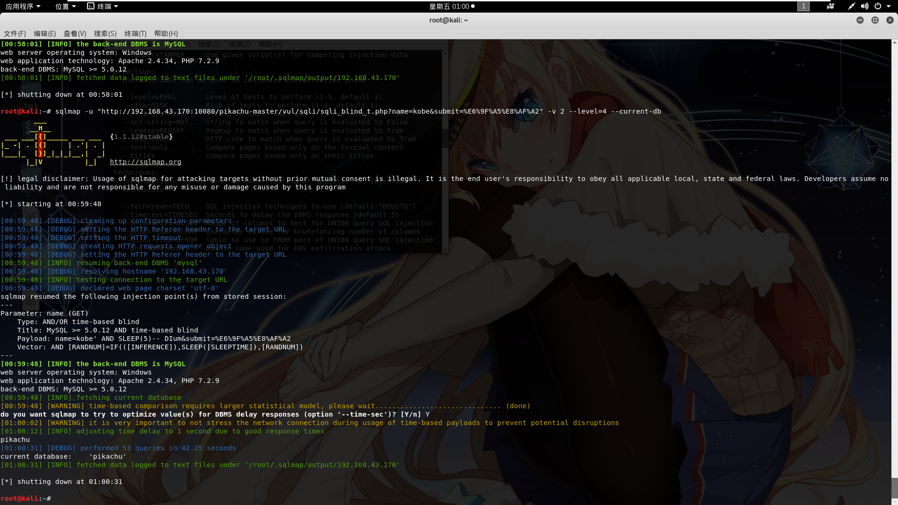Expand the 位置 places menu
This screenshot has height=505, width=898.
65,6
